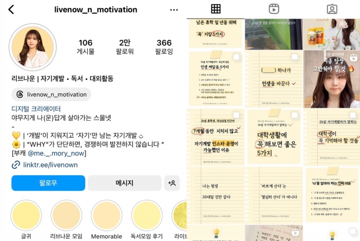Open the 지금 당장 그만둬야 할 것 reel
Viewport: 360px width, 241px height.
pyautogui.click(x=332, y=79)
